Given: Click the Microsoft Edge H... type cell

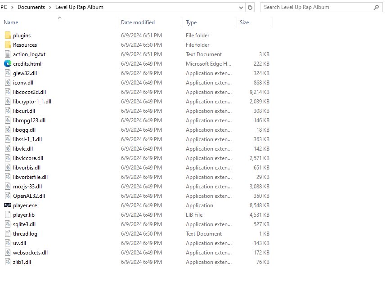Looking at the screenshot, I should pyautogui.click(x=208, y=64).
